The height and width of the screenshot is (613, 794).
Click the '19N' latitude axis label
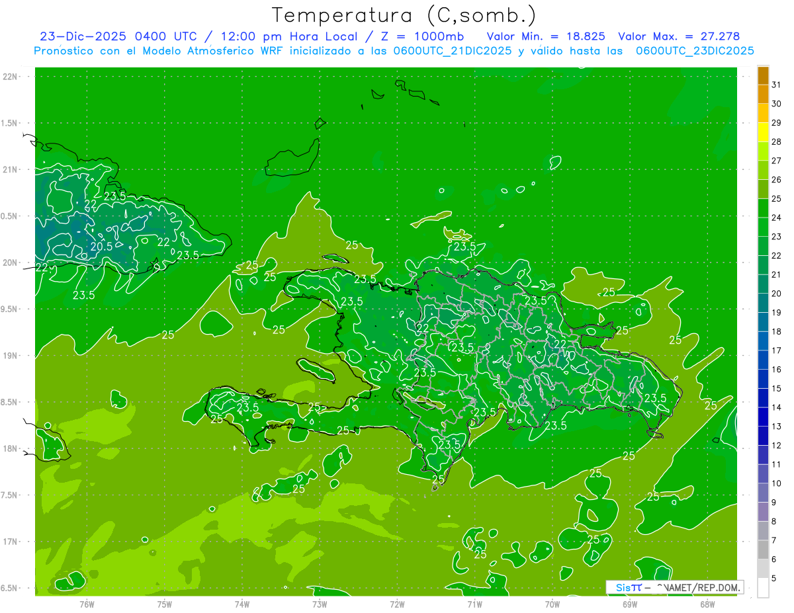10,356
